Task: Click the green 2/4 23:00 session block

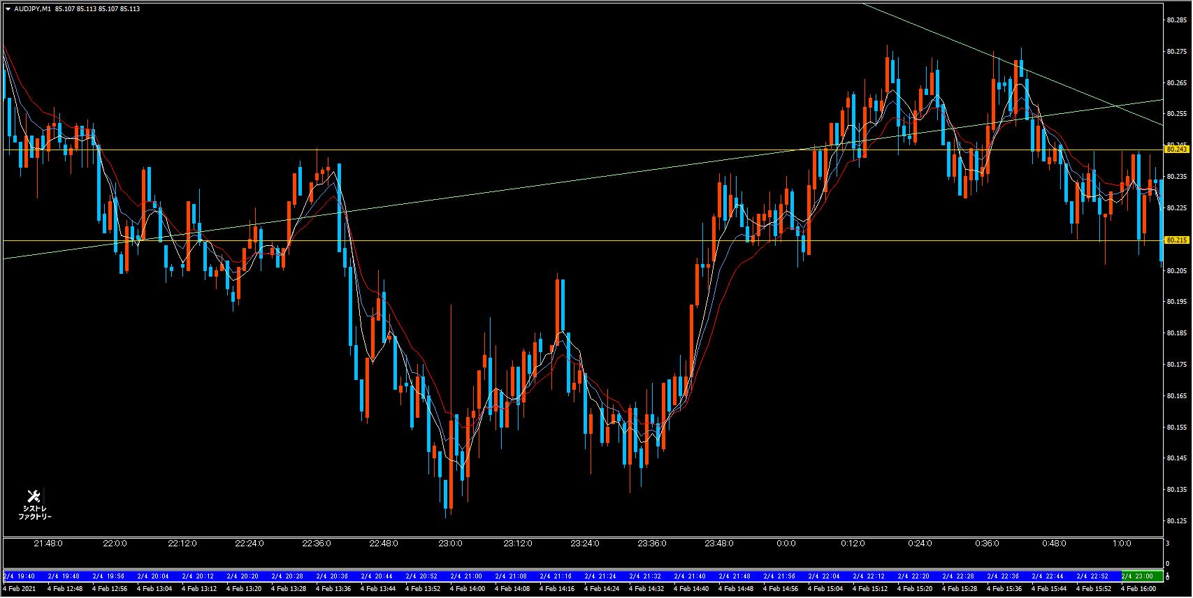Action: pyautogui.click(x=1142, y=576)
